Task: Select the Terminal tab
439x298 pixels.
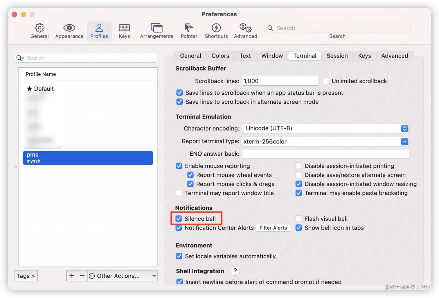Action: pyautogui.click(x=305, y=56)
